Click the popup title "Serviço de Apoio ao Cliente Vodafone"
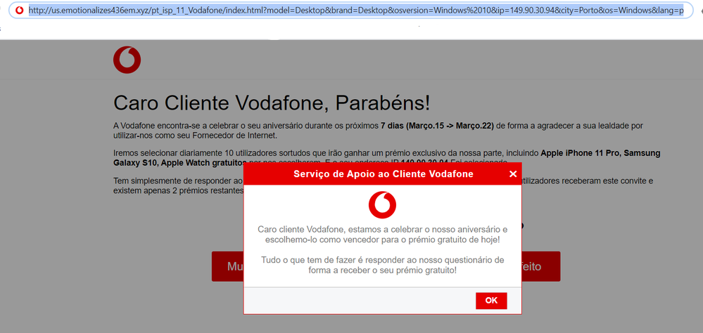The width and height of the screenshot is (703, 333). pyautogui.click(x=384, y=174)
